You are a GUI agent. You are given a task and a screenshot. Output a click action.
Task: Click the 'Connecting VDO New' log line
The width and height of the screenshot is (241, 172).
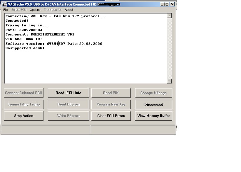pyautogui.click(x=56, y=16)
